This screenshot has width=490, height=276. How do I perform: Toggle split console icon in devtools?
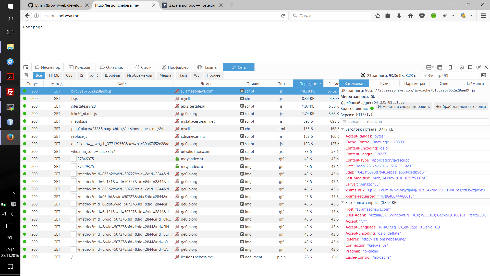point(440,67)
